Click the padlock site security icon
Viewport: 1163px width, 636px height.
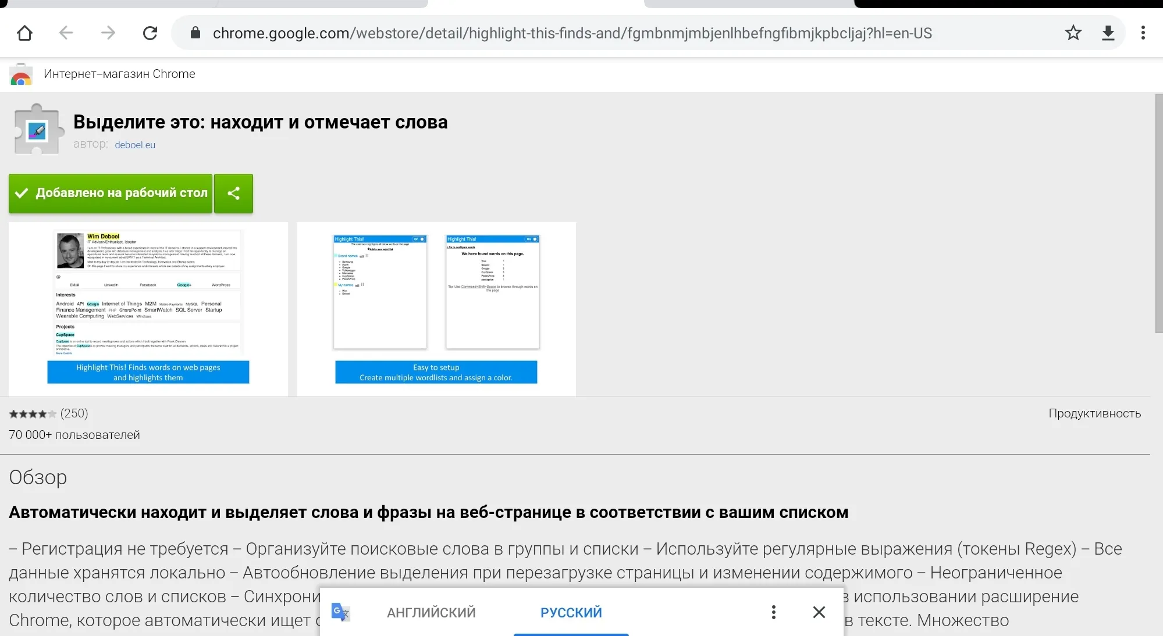click(x=195, y=33)
